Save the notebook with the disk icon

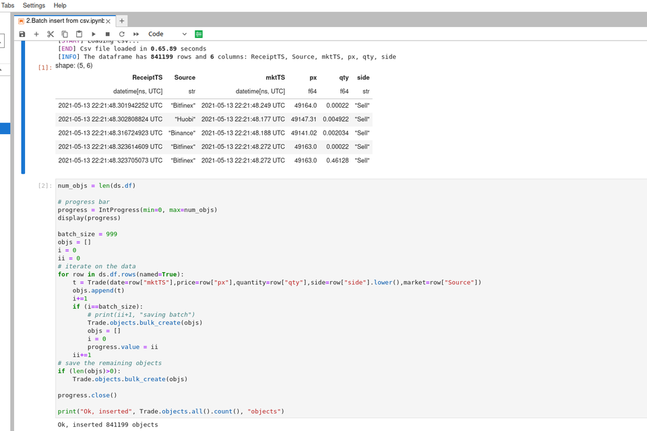click(x=22, y=34)
